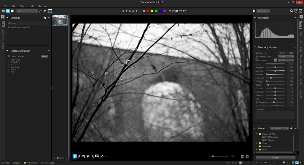Open the magnifier search icon
The height and width of the screenshot is (165, 304).
(292, 11)
